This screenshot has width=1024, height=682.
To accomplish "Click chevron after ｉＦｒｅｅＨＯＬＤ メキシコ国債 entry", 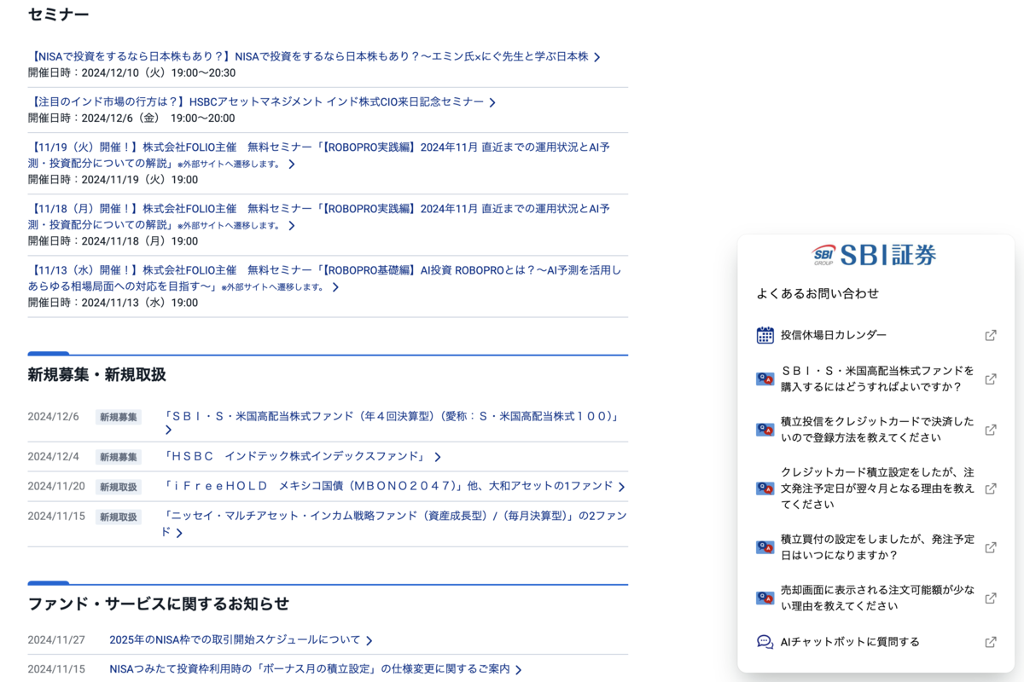I will click(x=621, y=487).
